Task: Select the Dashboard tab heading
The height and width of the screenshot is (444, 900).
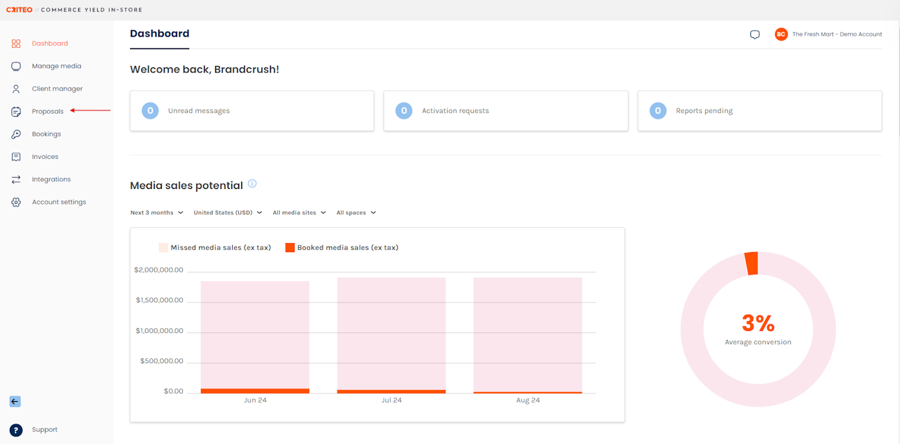Action: pos(160,34)
